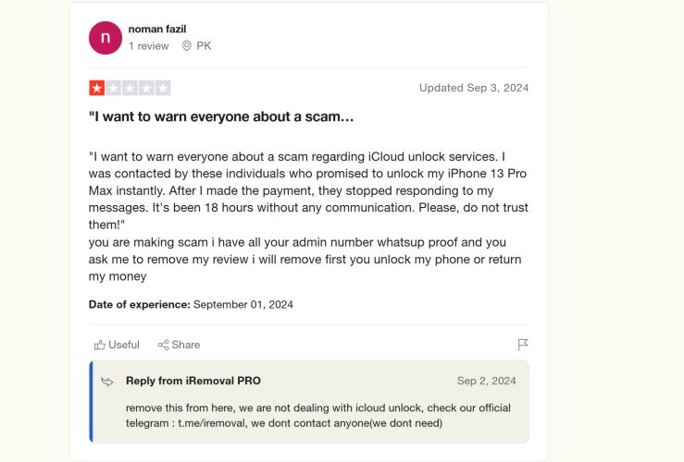Click the "Date of experience" line

click(x=191, y=304)
